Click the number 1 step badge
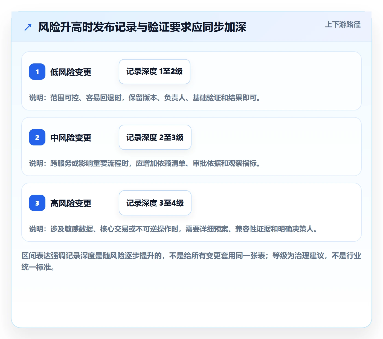 click(37, 72)
